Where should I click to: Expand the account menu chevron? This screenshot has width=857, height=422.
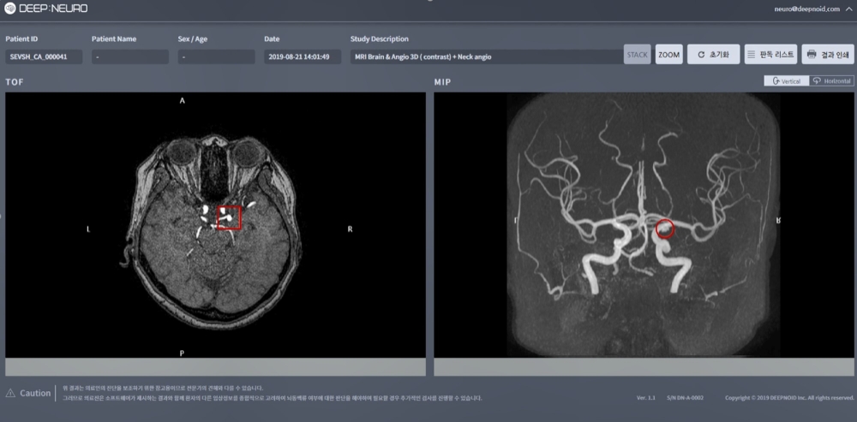pyautogui.click(x=848, y=8)
